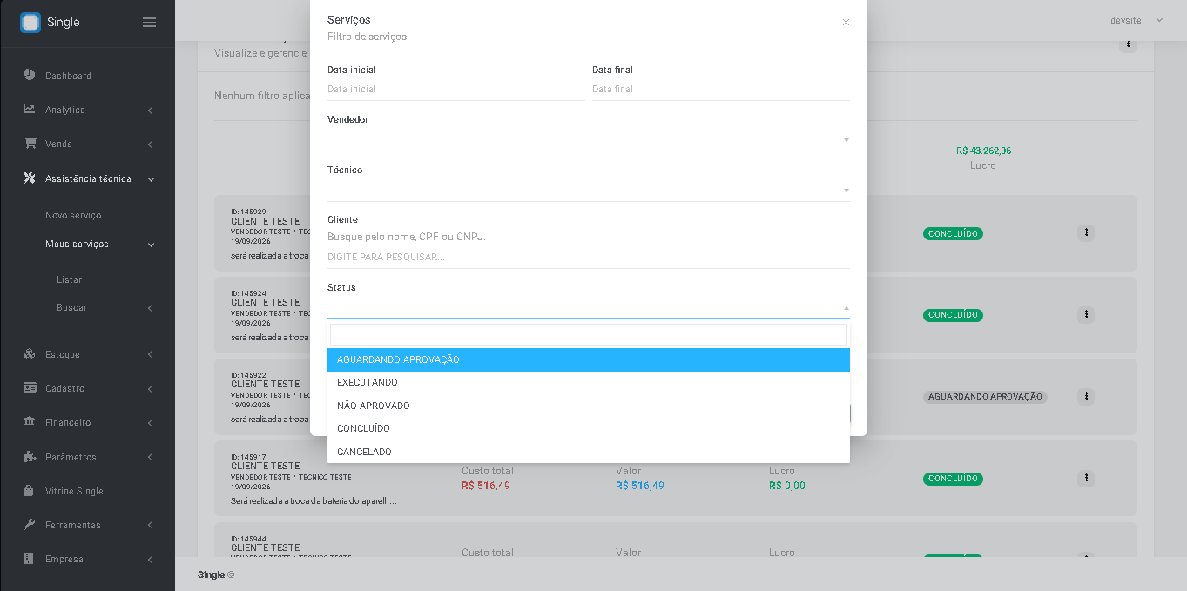This screenshot has width=1187, height=591.
Task: Click the Estoque boxes icon
Action: tap(29, 354)
